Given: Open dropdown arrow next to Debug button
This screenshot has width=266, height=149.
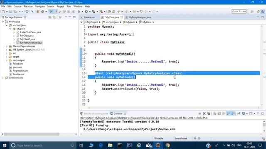Looking at the screenshot, I should pyautogui.click(x=82, y=12).
